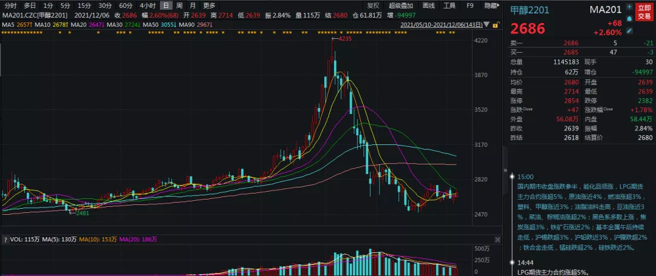Click the 卖一 ask price 2686
Viewport: 656px width, 276px height.
[570, 43]
